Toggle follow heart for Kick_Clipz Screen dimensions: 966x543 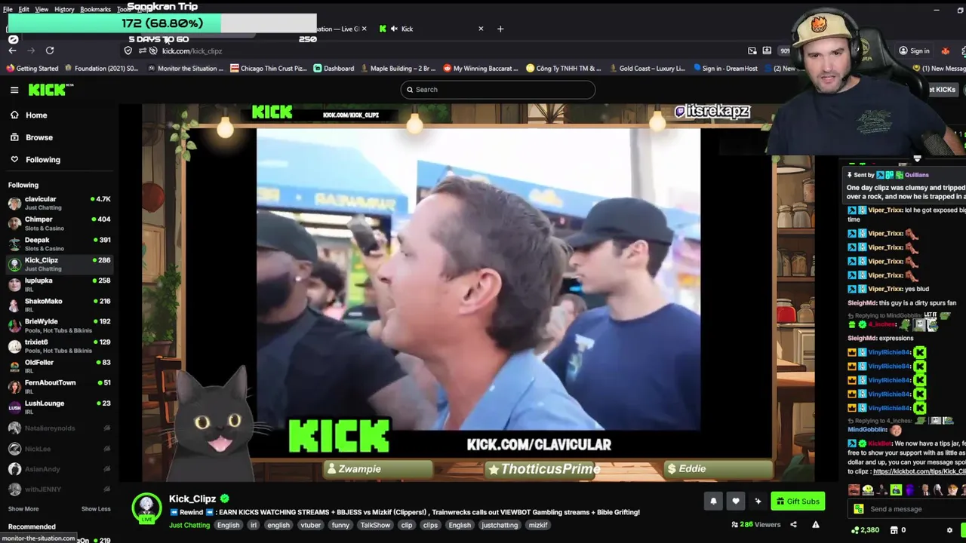[736, 502]
